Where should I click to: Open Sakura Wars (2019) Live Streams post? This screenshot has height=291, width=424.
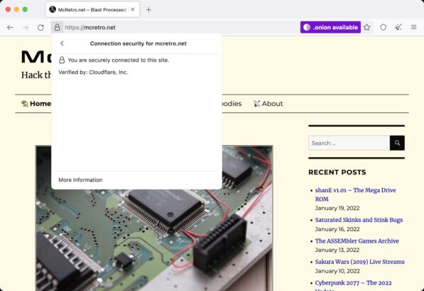coord(359,262)
